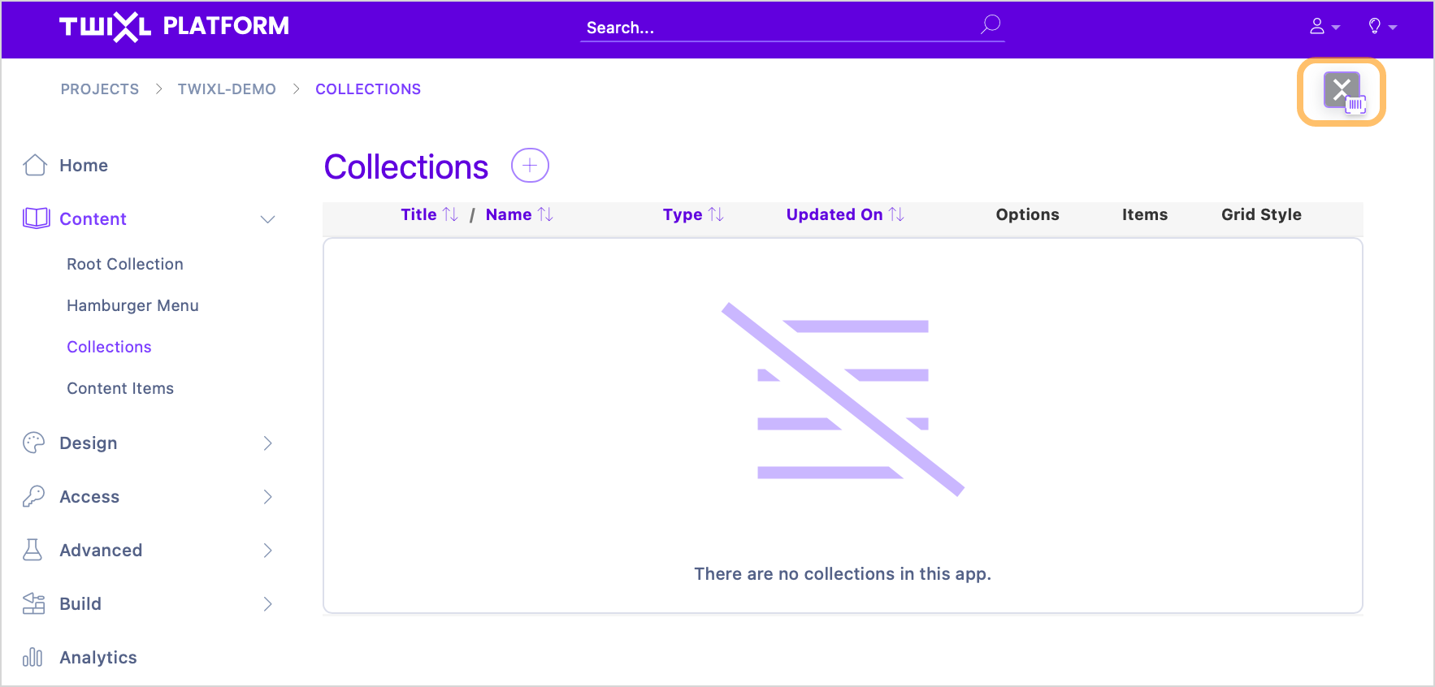The image size is (1435, 687).
Task: Click the Name column header
Action: [509, 214]
